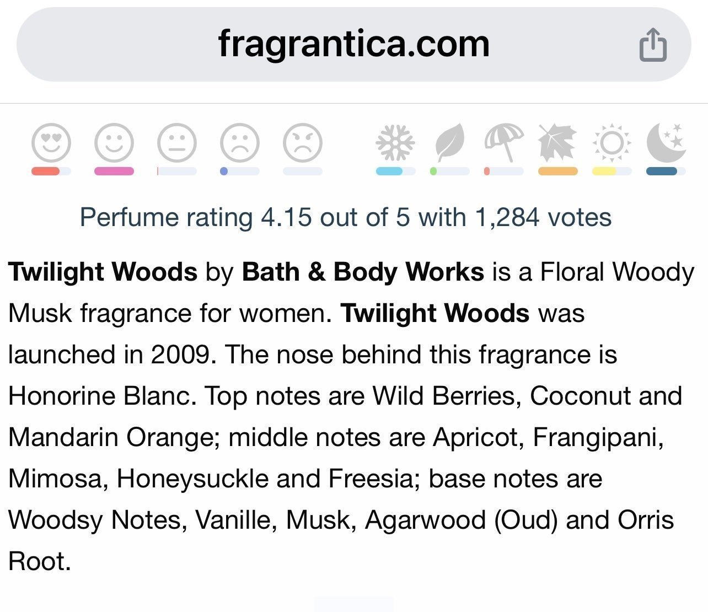Click the orange fall vote bar
Viewport: 708px width, 612px height.
tap(558, 171)
